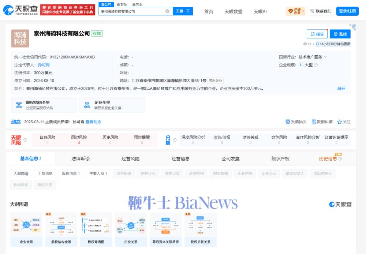This screenshot has width=366, height=254.
Task: Open the 企业全景 graph thumbnail
Action: [x=26, y=229]
